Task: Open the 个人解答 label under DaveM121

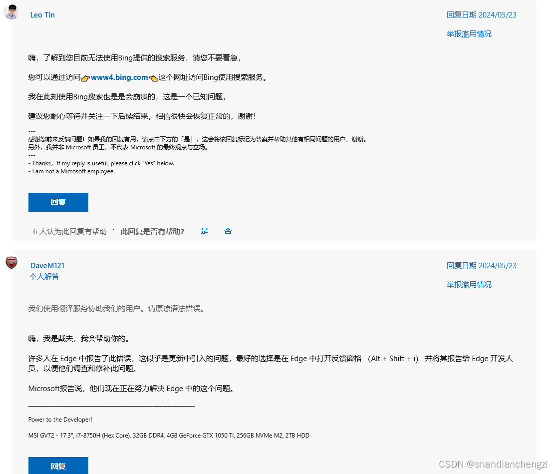Action: tap(44, 276)
